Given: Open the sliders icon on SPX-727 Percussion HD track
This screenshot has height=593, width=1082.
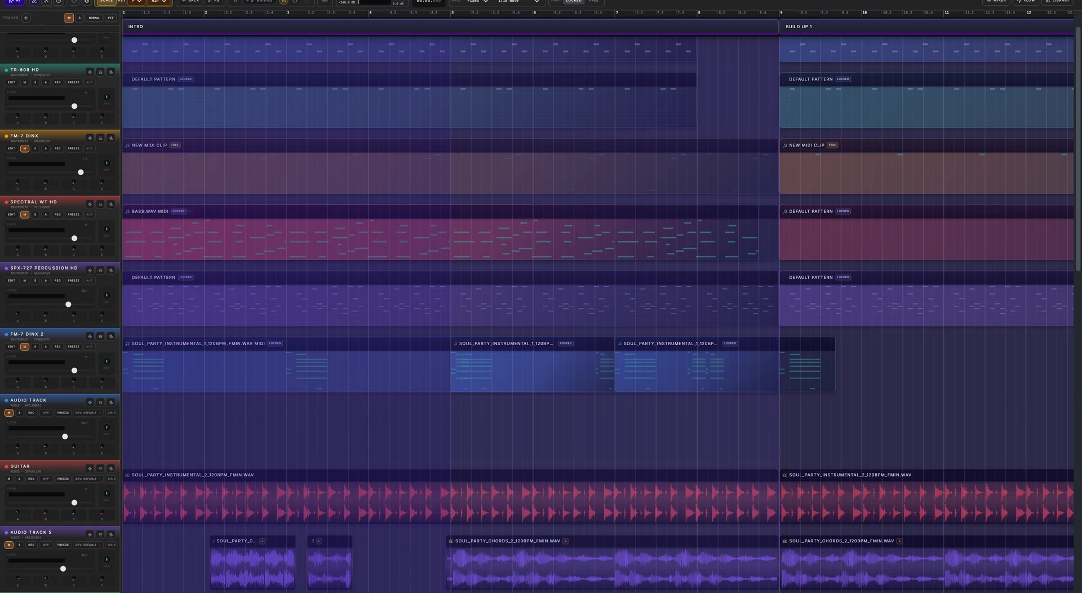Looking at the screenshot, I should (x=100, y=270).
